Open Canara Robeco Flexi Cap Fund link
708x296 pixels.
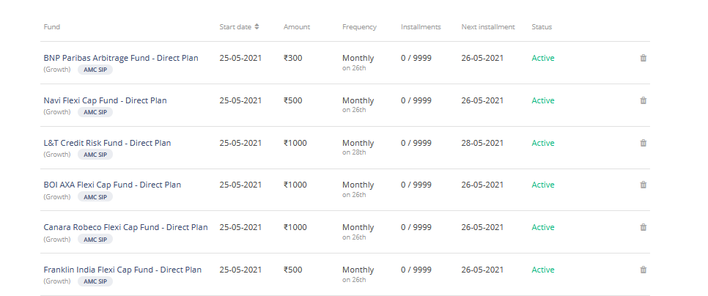[125, 227]
